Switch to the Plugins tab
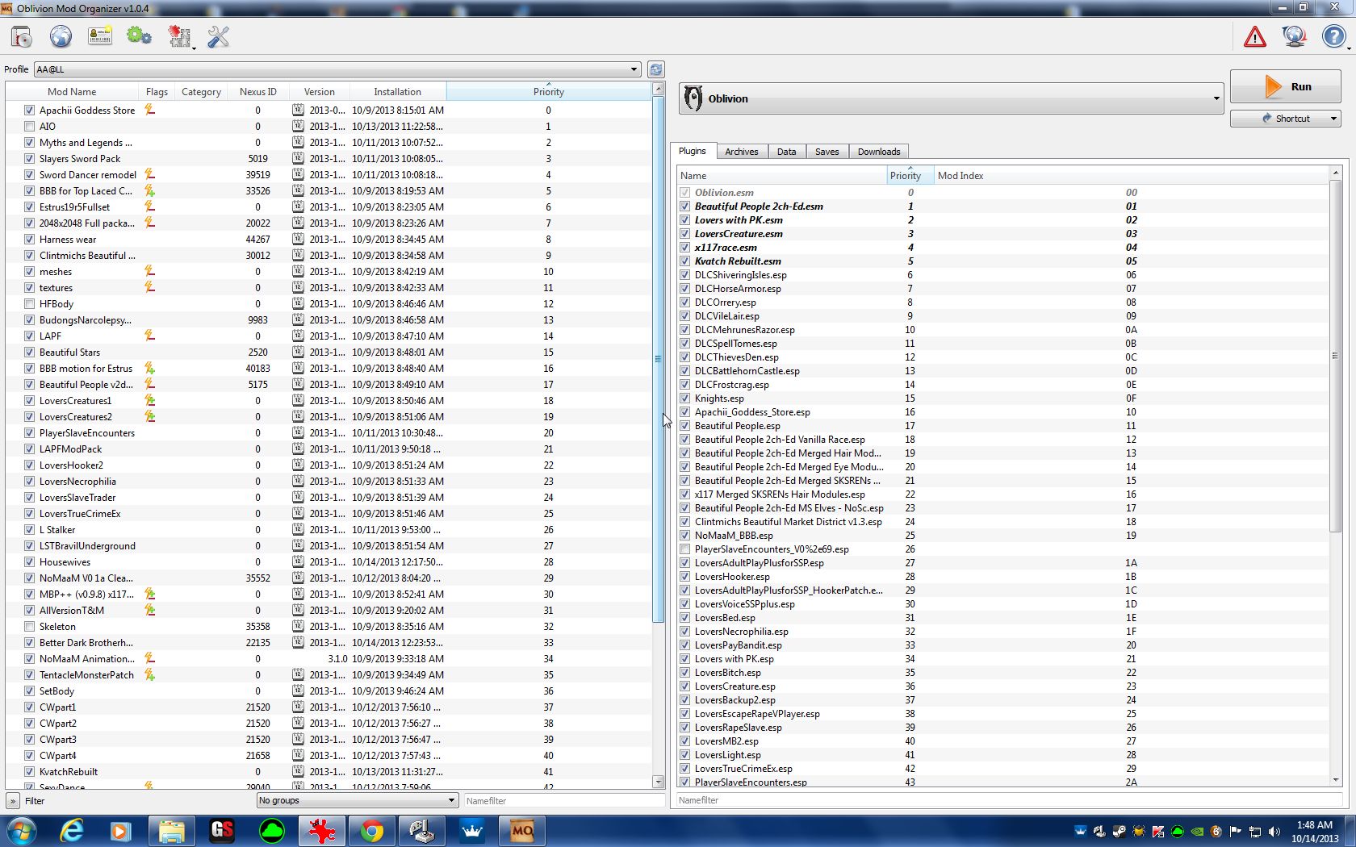 point(692,151)
